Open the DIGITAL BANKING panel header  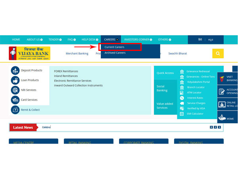[x=199, y=141]
